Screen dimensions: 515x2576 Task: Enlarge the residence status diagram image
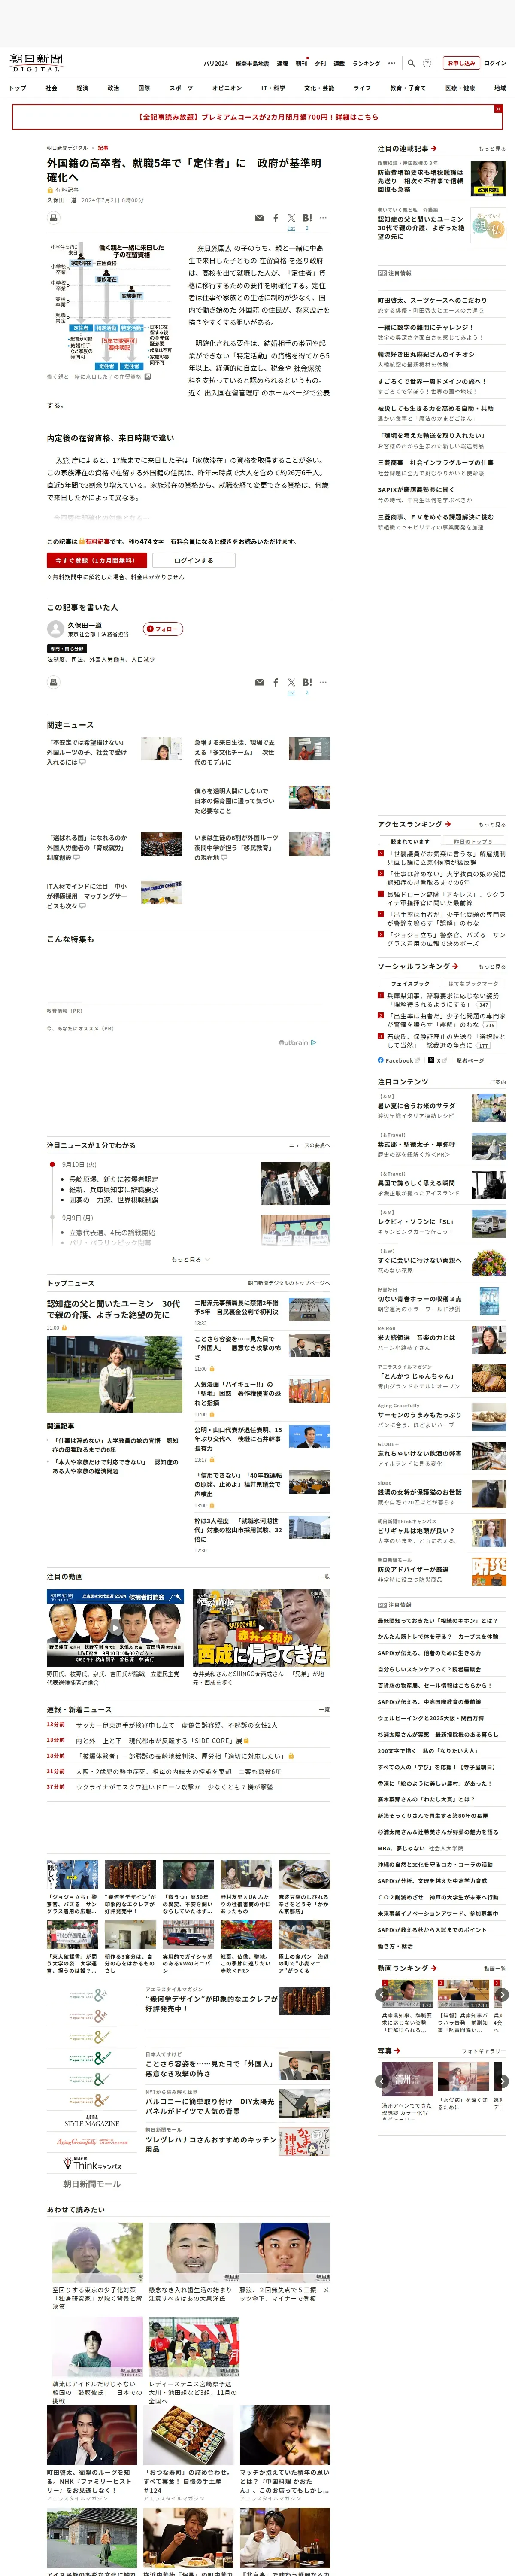click(x=147, y=377)
